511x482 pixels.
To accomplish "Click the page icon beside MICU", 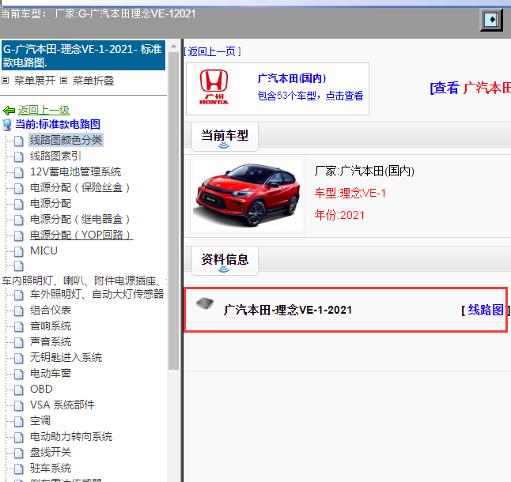I will [19, 251].
